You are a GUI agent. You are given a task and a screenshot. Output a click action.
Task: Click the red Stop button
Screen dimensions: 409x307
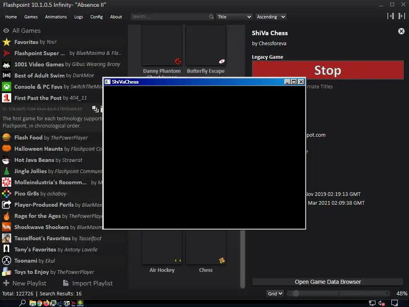click(328, 70)
